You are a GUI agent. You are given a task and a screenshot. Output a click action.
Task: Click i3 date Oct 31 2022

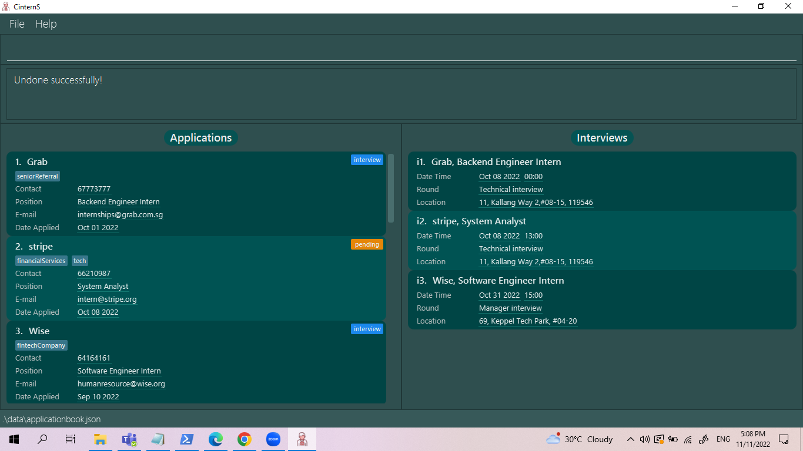tap(500, 295)
